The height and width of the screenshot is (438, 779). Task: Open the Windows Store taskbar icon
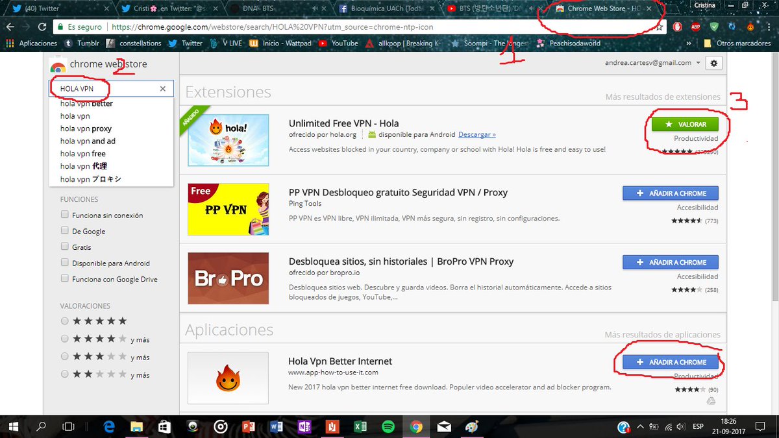click(x=165, y=426)
